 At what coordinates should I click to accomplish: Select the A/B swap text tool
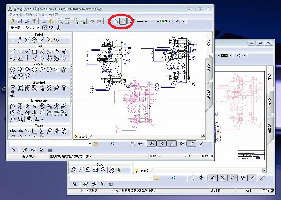(64, 131)
